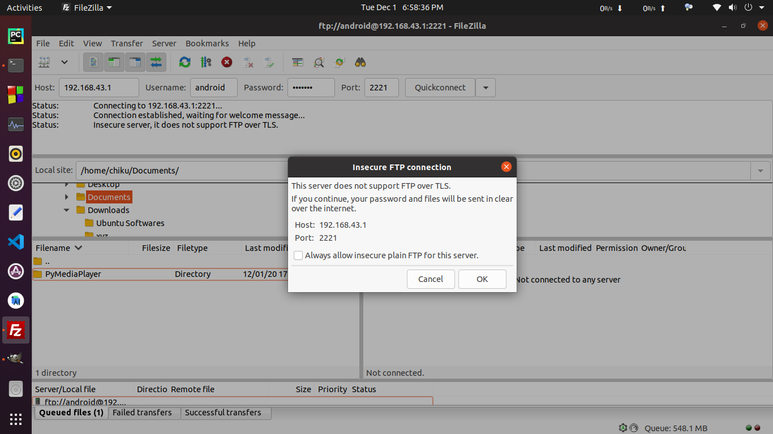Viewport: 773px width, 434px height.
Task: Open the Server menu
Action: tap(164, 44)
